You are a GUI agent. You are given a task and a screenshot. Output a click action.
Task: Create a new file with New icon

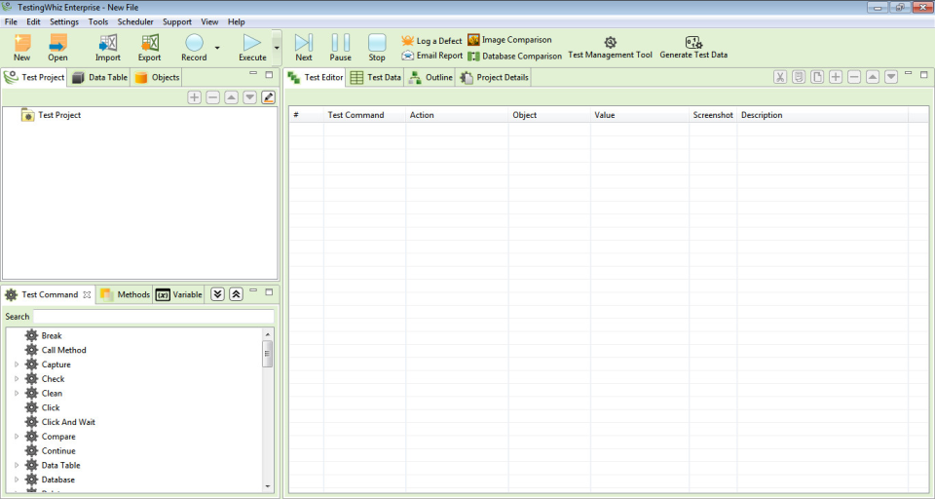(22, 47)
